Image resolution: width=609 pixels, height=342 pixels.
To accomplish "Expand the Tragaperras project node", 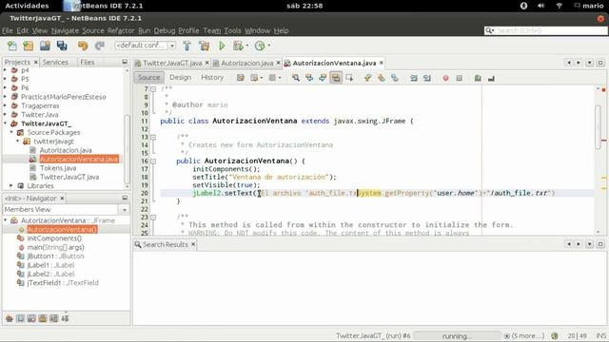I will [x=6, y=105].
